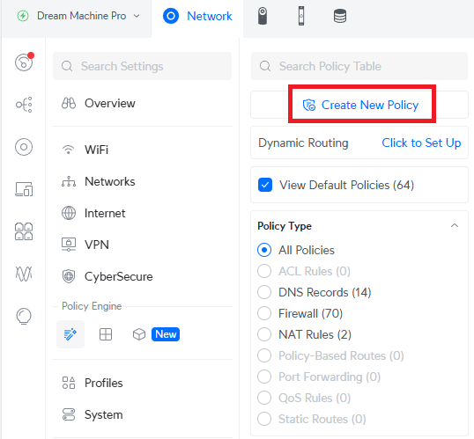Image resolution: width=474 pixels, height=439 pixels.
Task: Select the Static Routes radio button
Action: click(264, 419)
